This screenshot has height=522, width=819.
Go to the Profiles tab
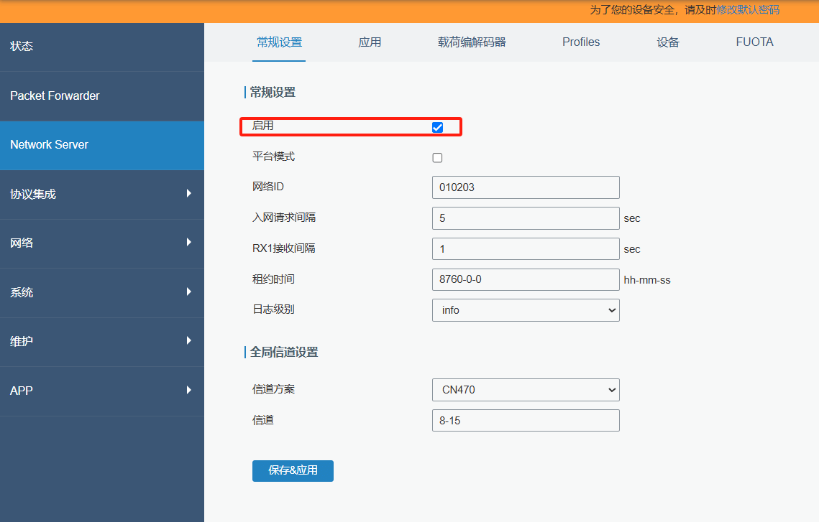point(581,42)
